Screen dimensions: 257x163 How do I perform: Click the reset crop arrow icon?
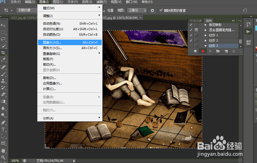click(x=245, y=10)
